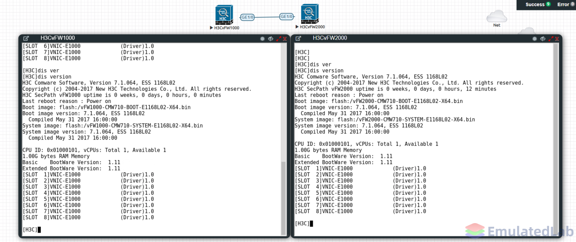Click the settings gear in H3CvFW1000 console

pyautogui.click(x=262, y=39)
